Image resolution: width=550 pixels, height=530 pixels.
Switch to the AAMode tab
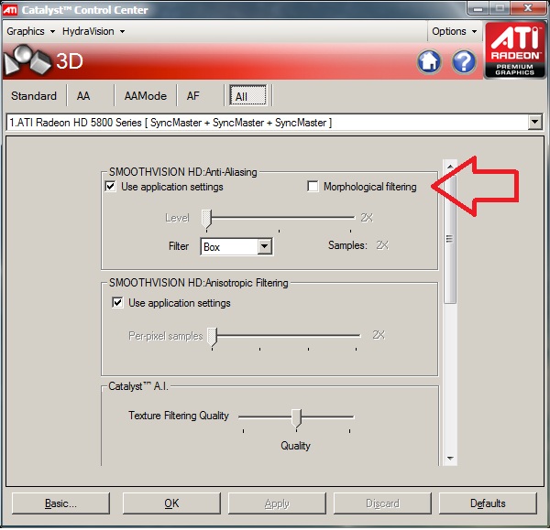146,95
